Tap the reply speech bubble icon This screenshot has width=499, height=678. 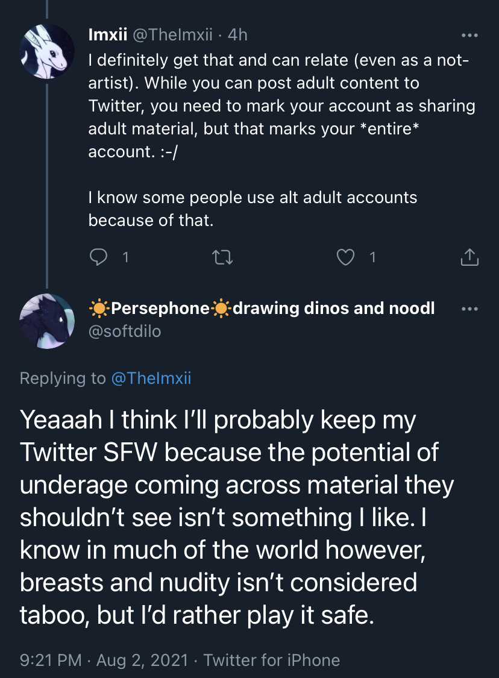click(x=98, y=257)
